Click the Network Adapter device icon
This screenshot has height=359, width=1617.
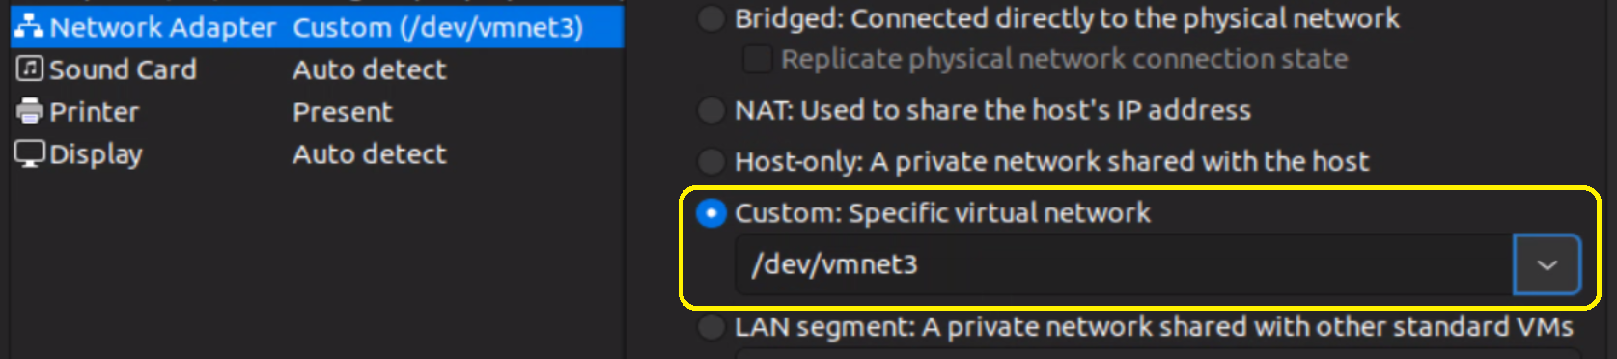point(29,27)
